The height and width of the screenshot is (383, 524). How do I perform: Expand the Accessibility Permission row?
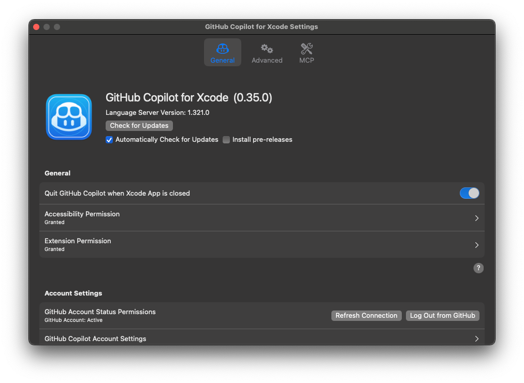[x=476, y=218]
